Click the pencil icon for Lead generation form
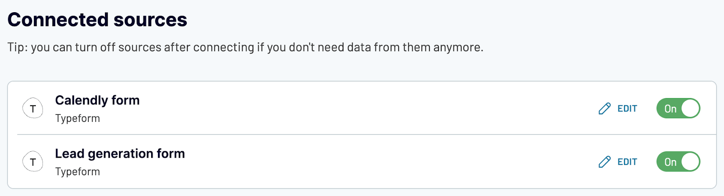Screen dimensions: 724x196 coord(605,162)
